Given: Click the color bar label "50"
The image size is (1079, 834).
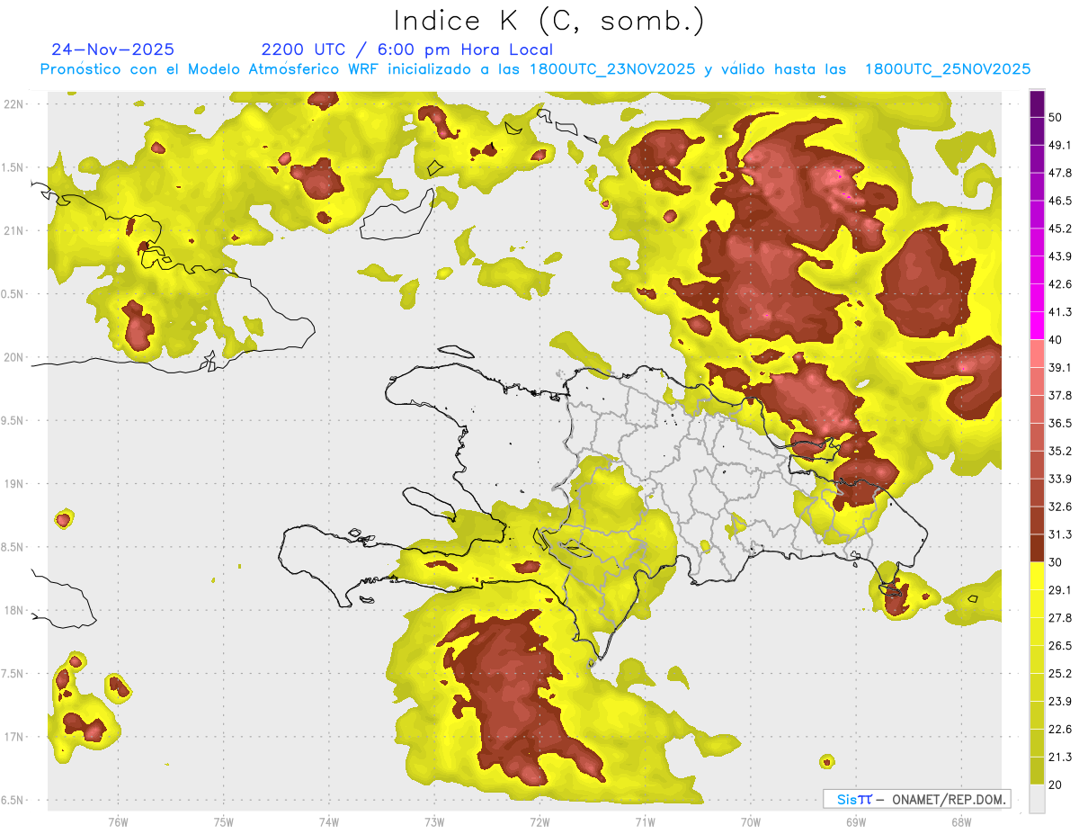Looking at the screenshot, I should point(1057,117).
